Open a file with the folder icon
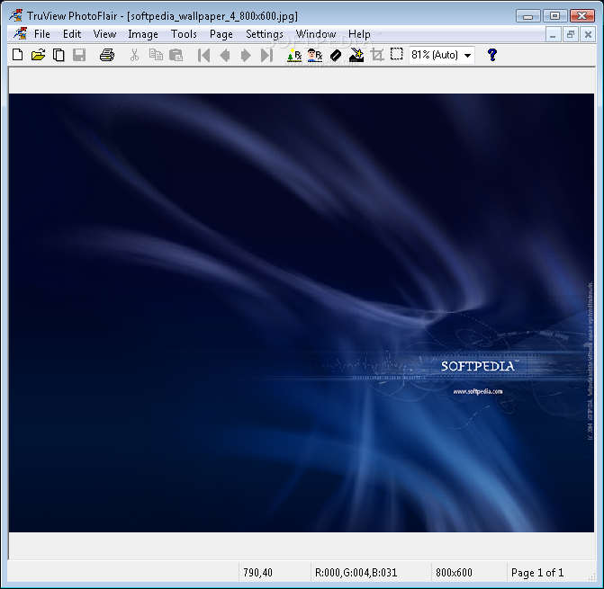Screen dimensions: 604x589 (38, 55)
